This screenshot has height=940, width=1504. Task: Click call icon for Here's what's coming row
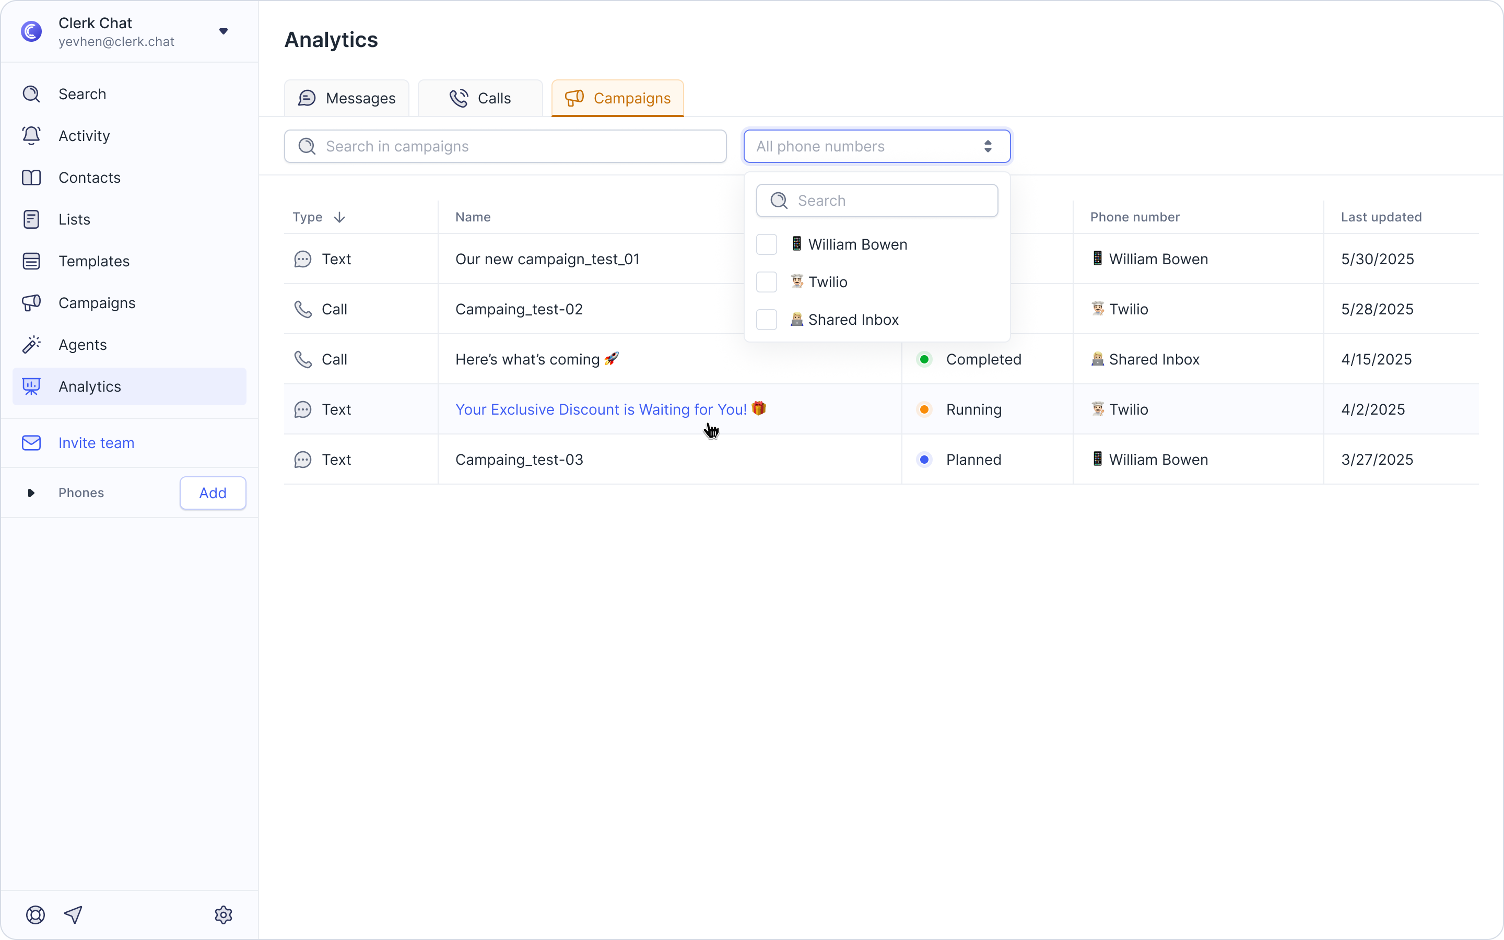point(303,359)
